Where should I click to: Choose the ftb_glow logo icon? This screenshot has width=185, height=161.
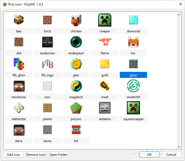pos(19,64)
